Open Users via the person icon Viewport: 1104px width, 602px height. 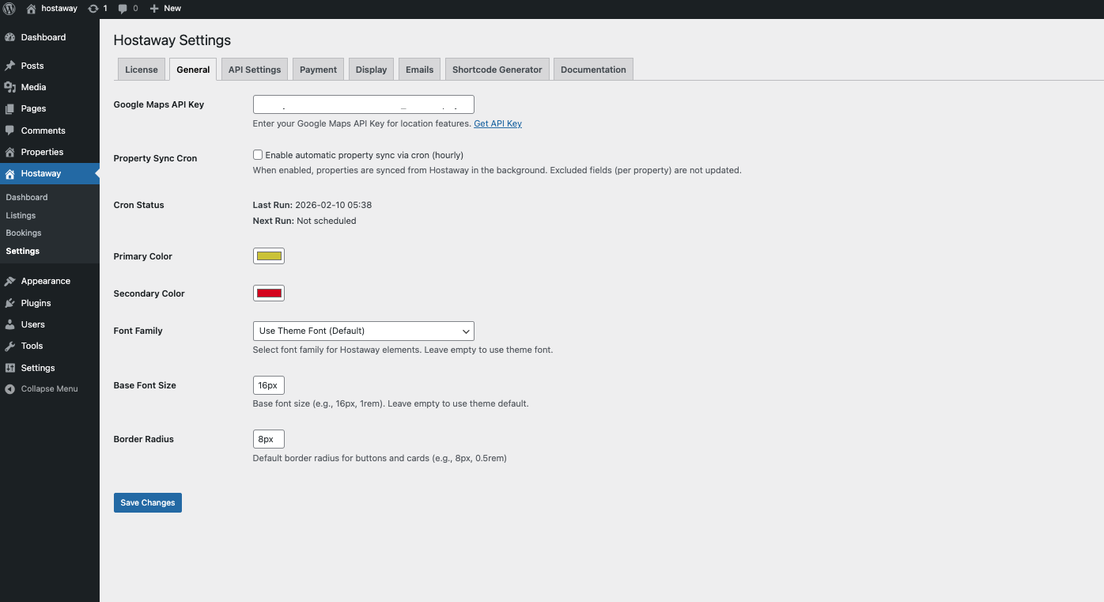point(10,324)
